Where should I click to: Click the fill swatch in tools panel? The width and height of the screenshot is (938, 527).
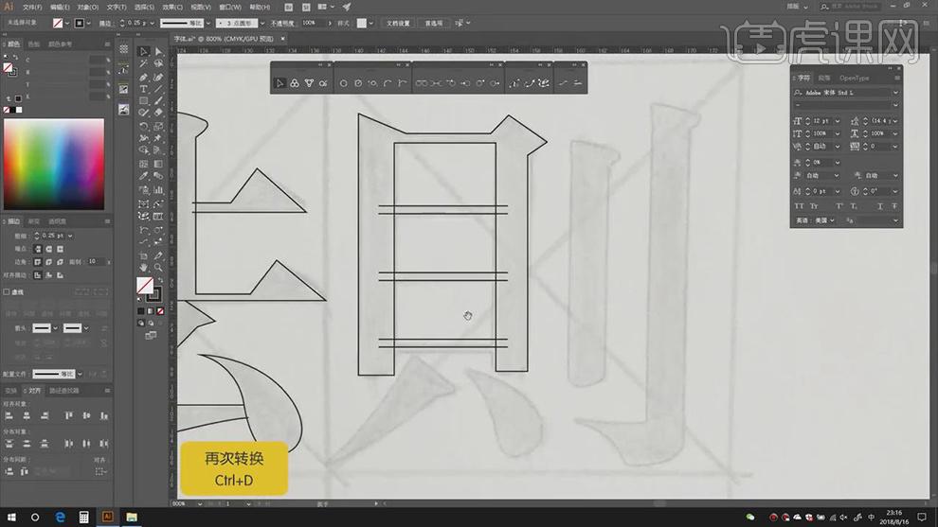[x=144, y=286]
